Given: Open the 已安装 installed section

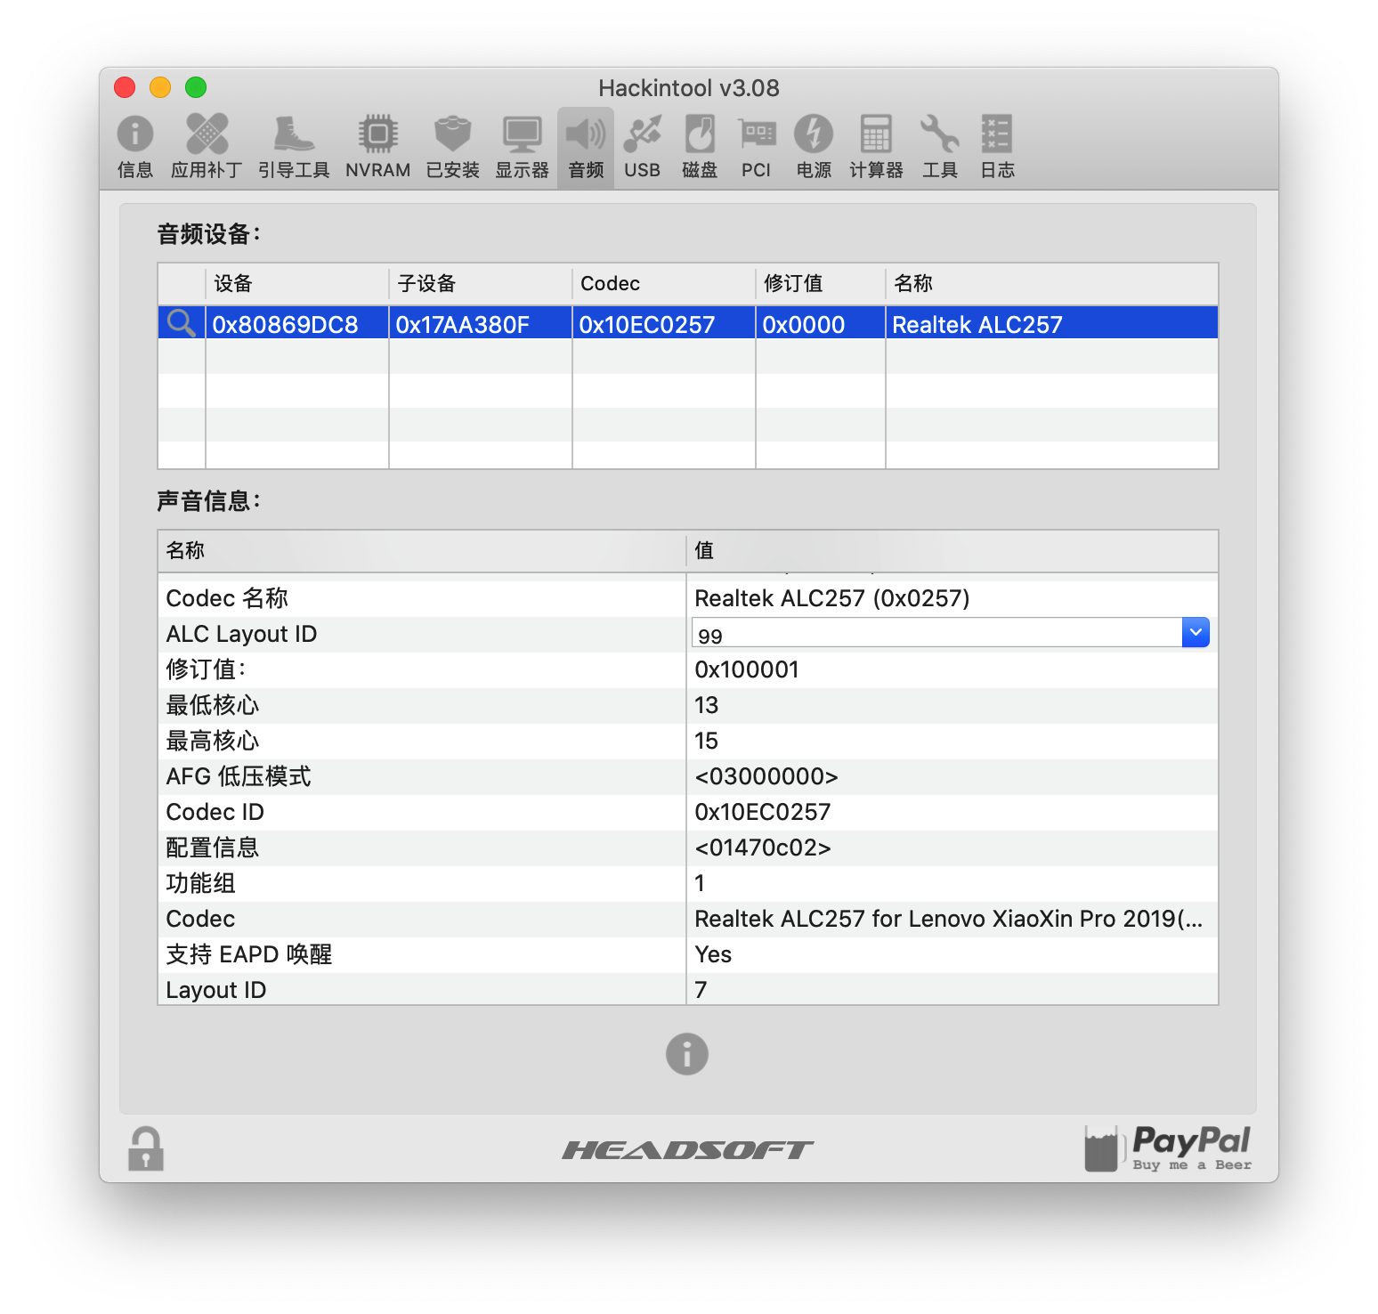Looking at the screenshot, I should 452,148.
